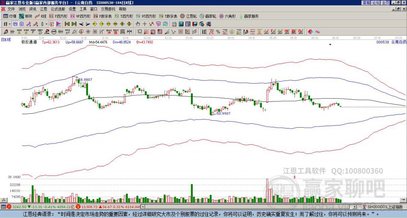Click the up-triangle button beside volume
This screenshot has width=407, height=218.
[x=4, y=200]
